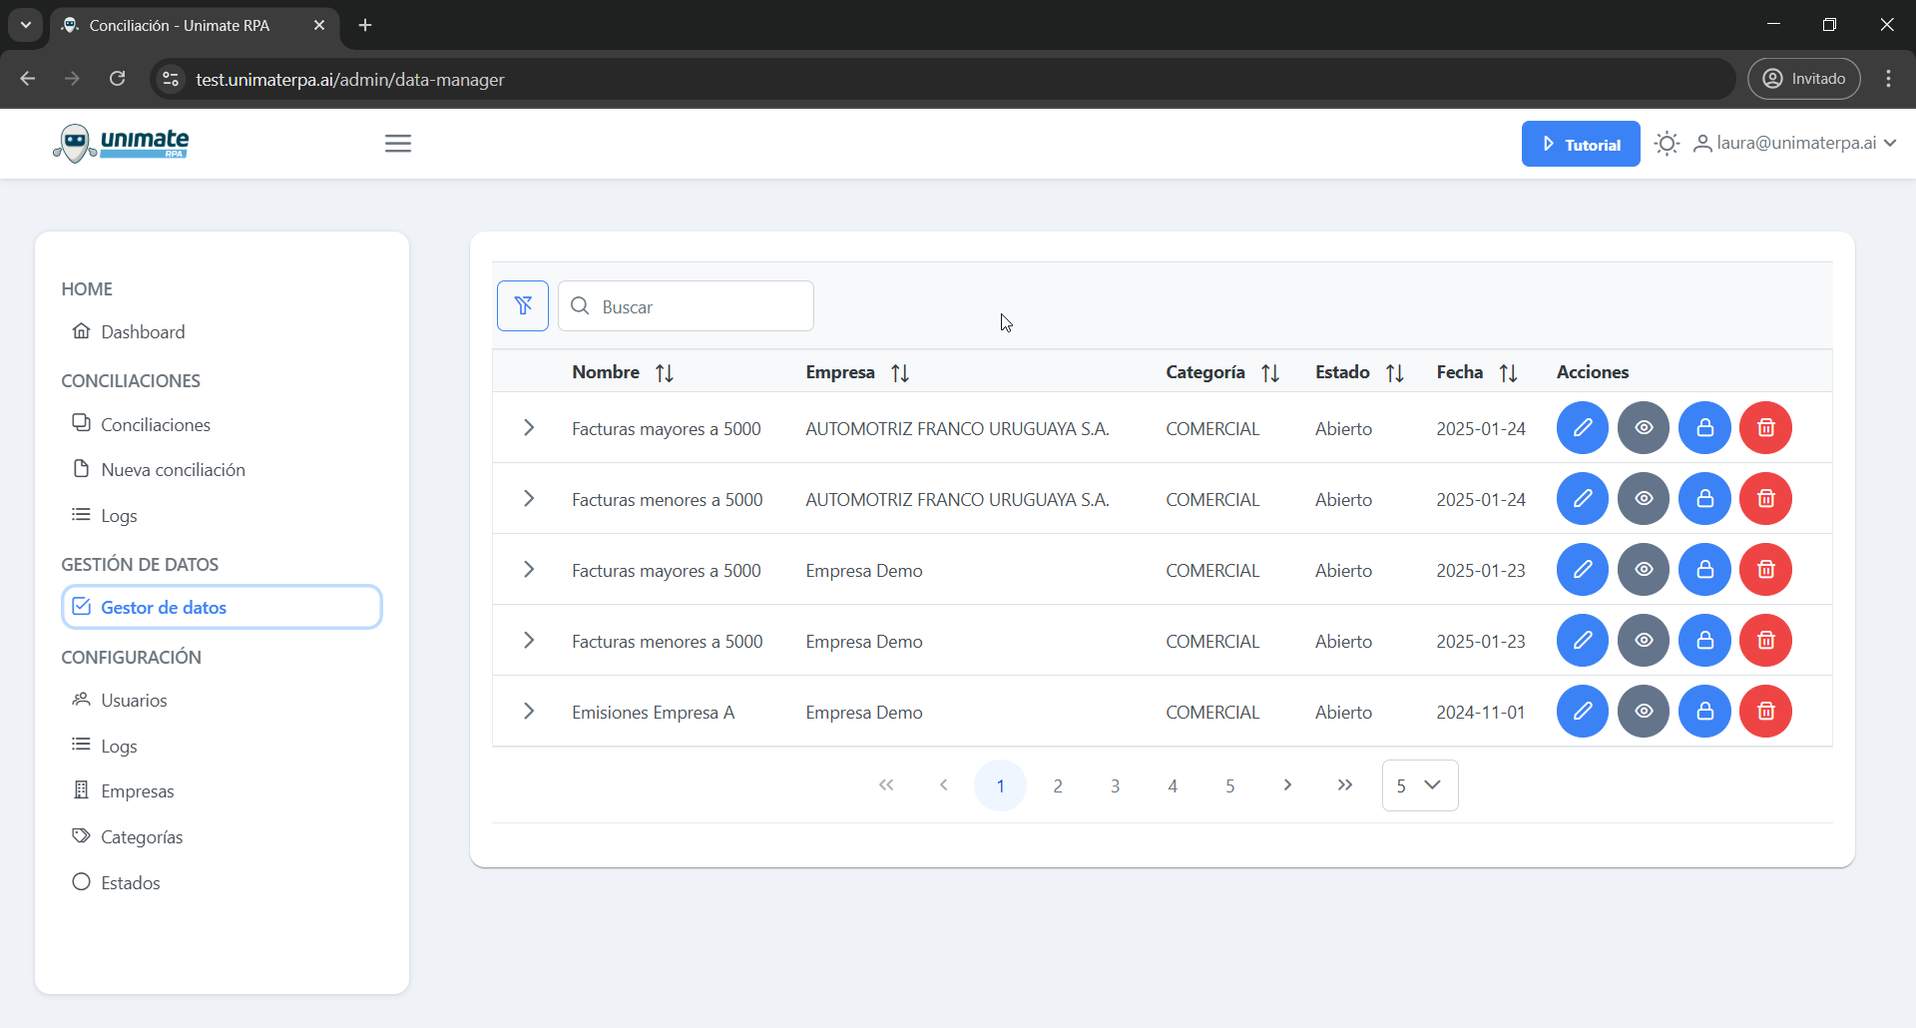Viewport: 1916px width, 1028px height.
Task: Open Empresas in sidebar
Action: point(124,791)
